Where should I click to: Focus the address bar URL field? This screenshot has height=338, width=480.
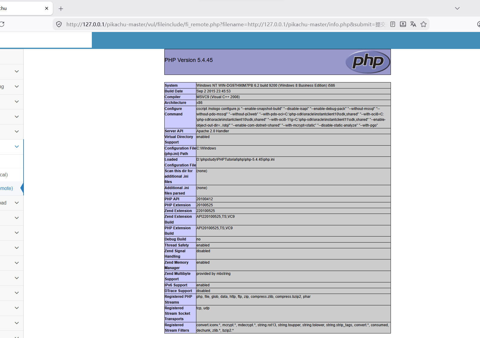click(226, 24)
